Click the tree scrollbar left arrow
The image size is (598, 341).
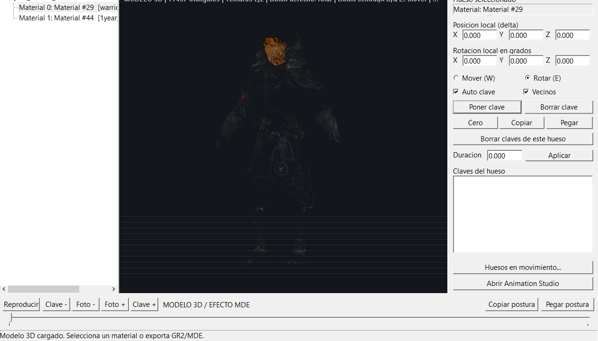click(x=4, y=289)
